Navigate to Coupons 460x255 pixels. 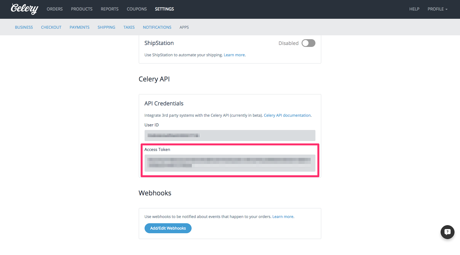pos(137,9)
